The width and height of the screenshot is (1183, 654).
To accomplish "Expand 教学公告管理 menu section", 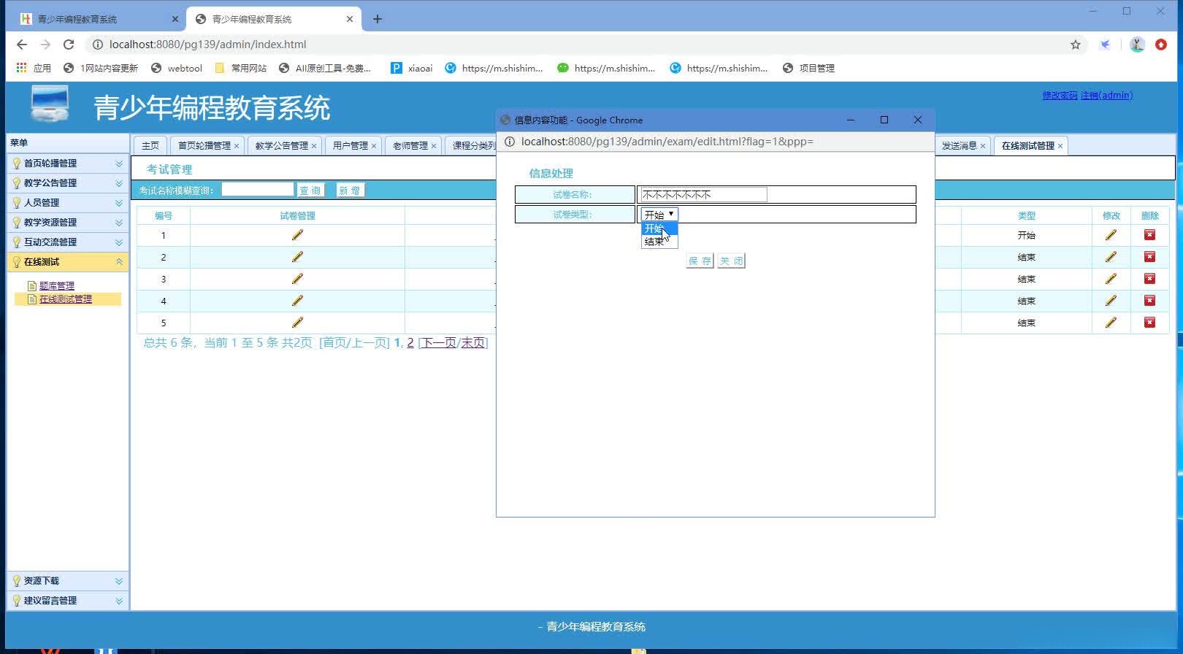I will pos(119,183).
